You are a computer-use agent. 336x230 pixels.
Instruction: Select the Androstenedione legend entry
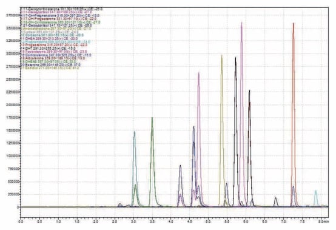click(x=56, y=29)
